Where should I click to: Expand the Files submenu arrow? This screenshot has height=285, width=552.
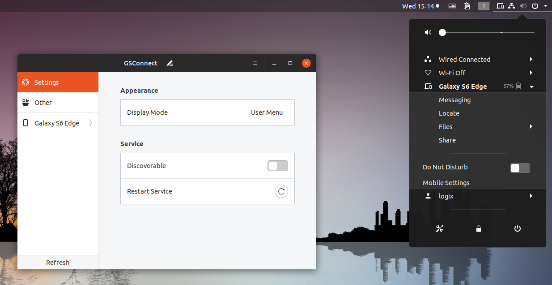coord(531,127)
